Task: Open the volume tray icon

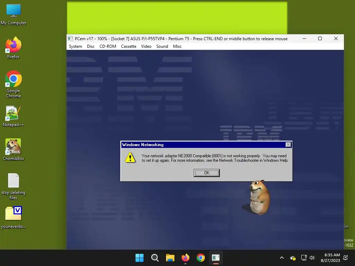Action: (x=312, y=258)
